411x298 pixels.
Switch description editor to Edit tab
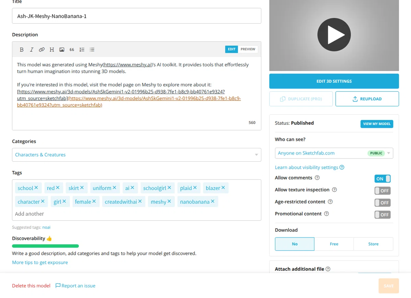coord(232,49)
